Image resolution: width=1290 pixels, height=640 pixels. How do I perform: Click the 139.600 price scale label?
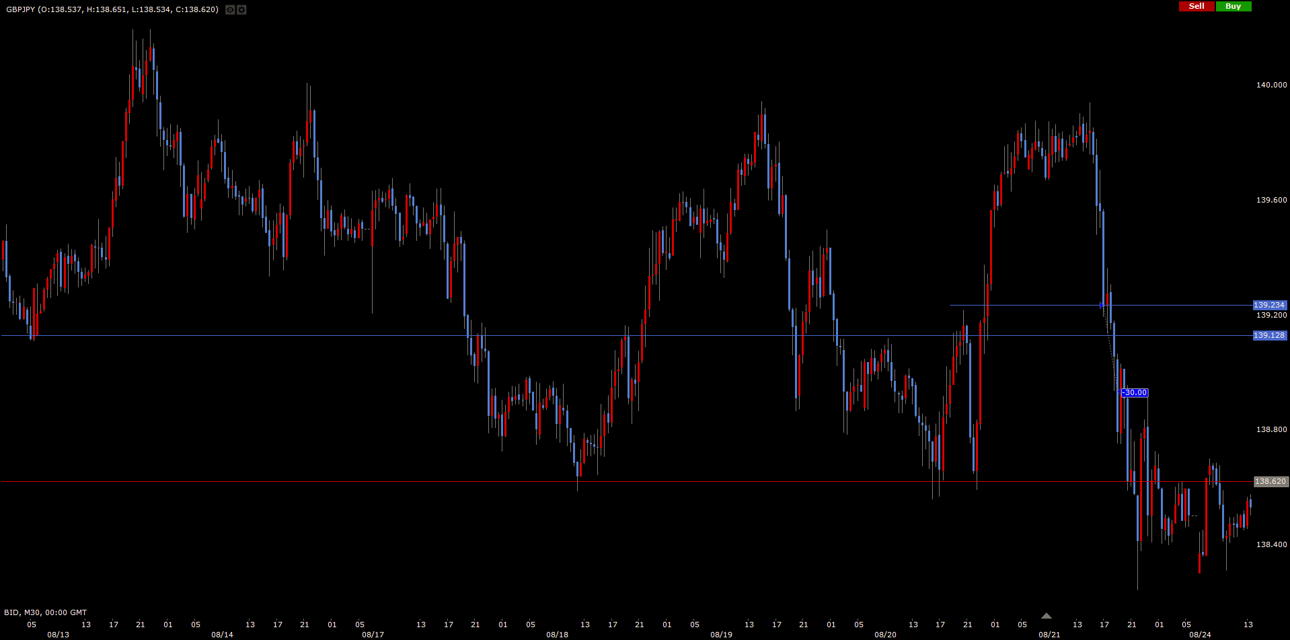pos(1271,201)
